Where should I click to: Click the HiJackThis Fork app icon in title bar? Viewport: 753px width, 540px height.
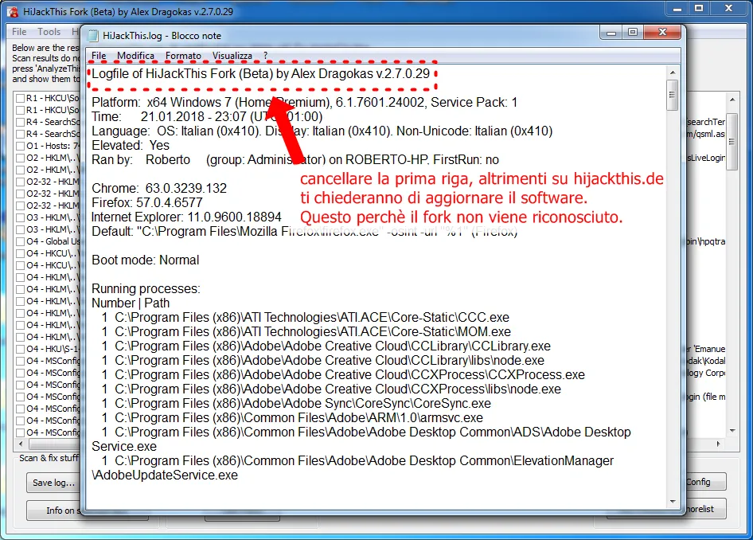tap(13, 11)
